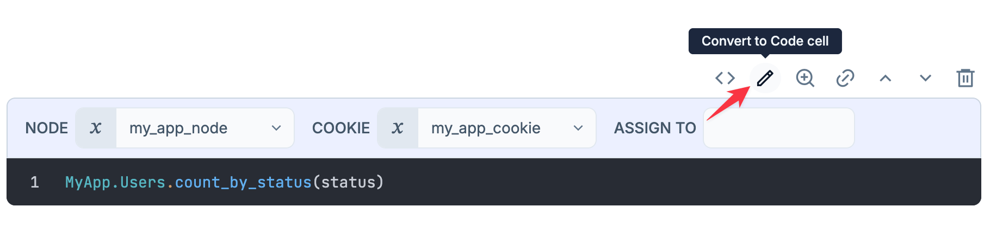Click the magnifier plus icon
The height and width of the screenshot is (245, 990).
point(805,78)
